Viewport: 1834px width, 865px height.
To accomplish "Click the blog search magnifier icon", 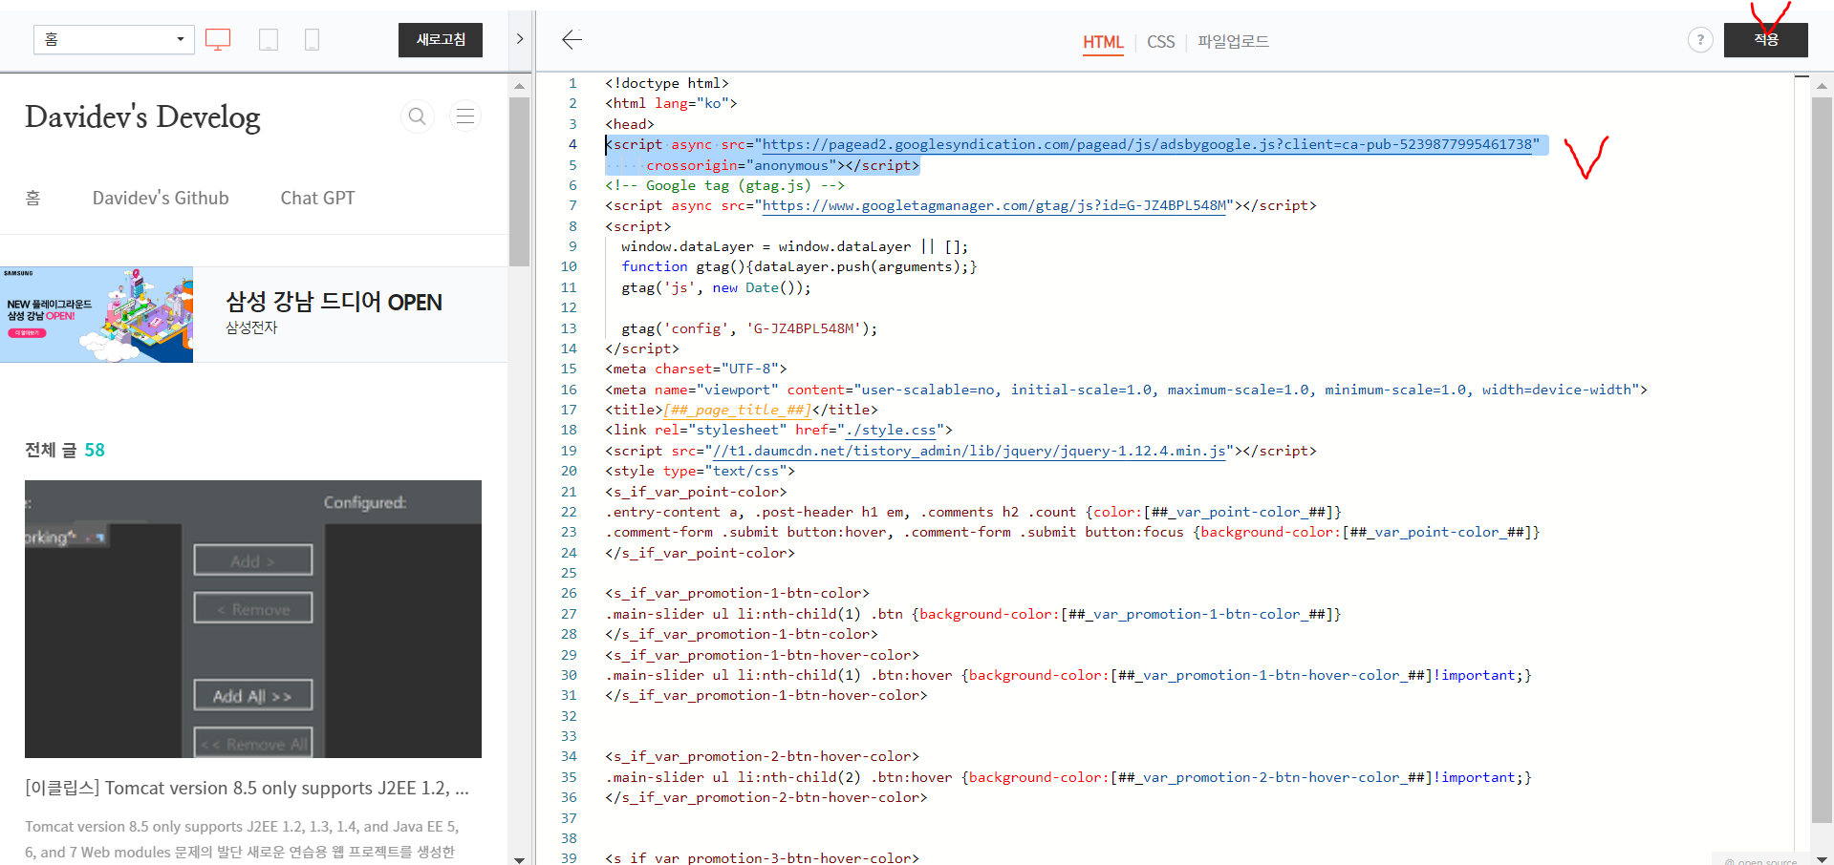I will pyautogui.click(x=417, y=116).
